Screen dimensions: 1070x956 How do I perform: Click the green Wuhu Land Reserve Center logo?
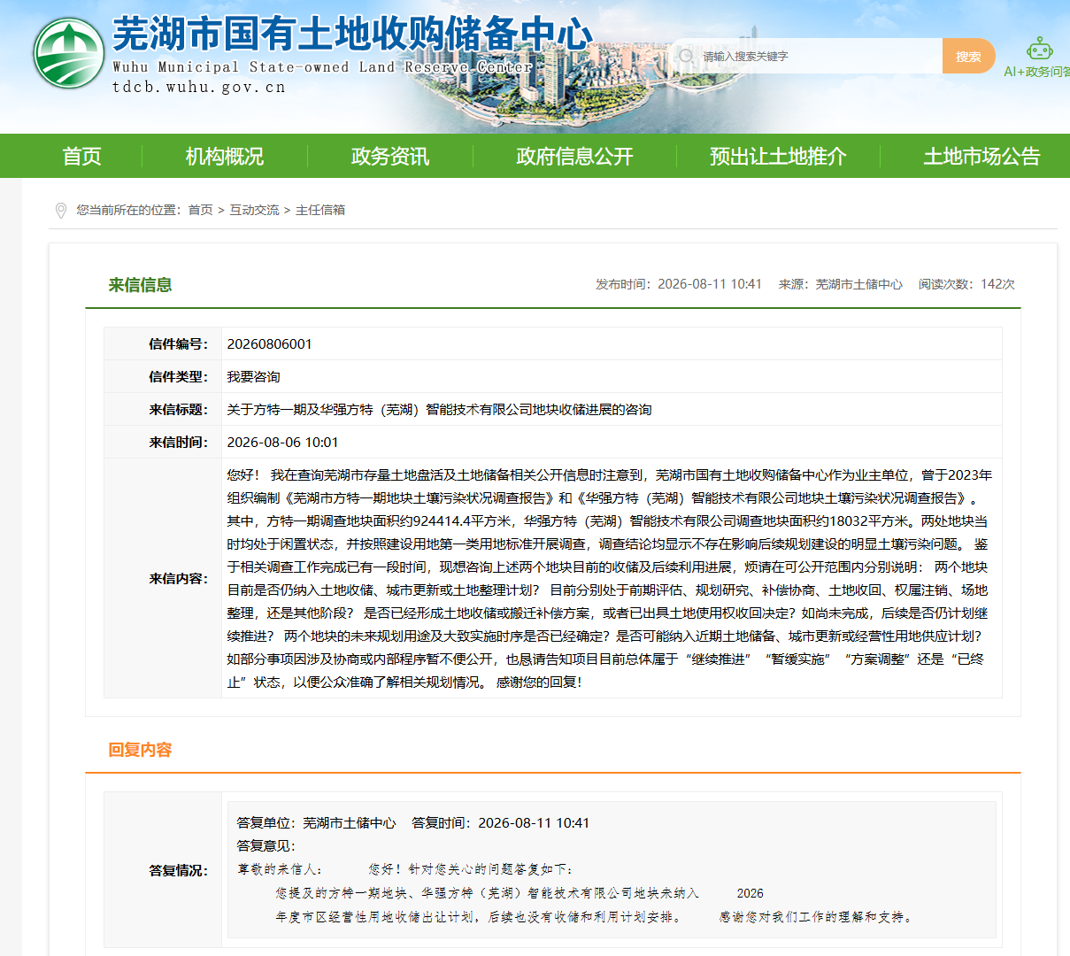(69, 53)
